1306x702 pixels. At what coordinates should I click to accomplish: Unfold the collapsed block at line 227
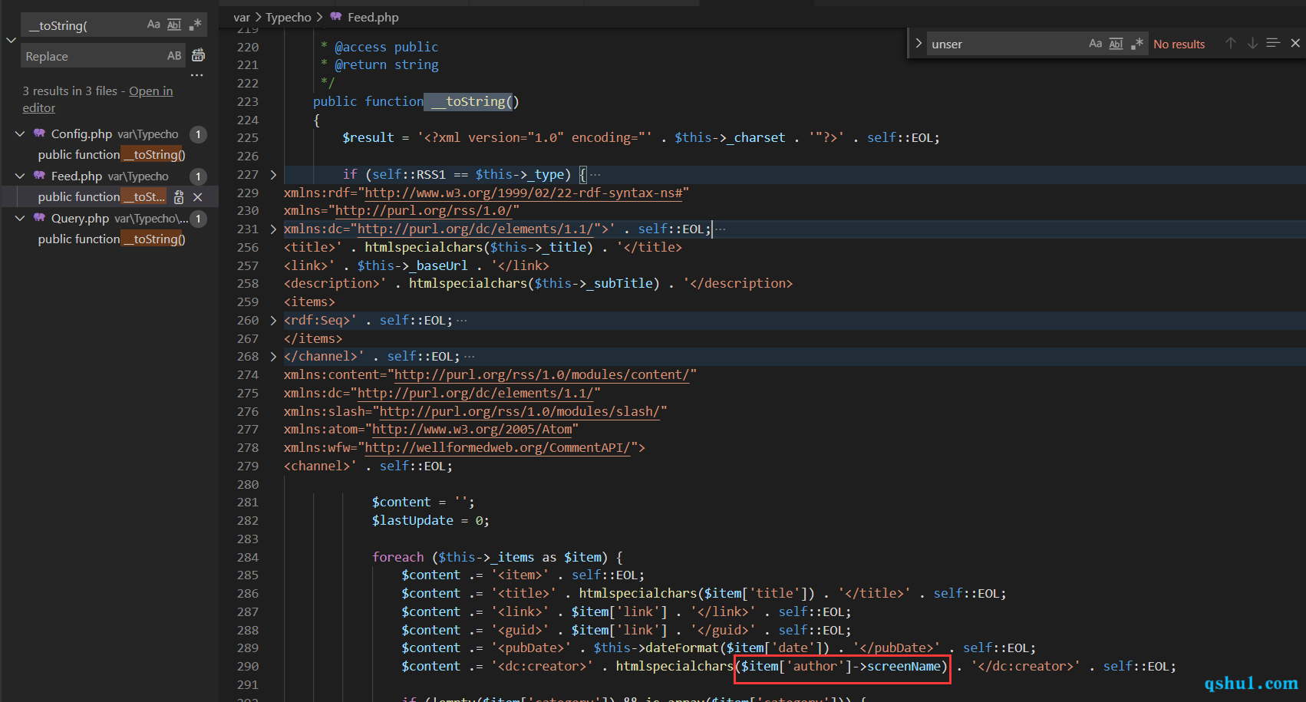(273, 175)
